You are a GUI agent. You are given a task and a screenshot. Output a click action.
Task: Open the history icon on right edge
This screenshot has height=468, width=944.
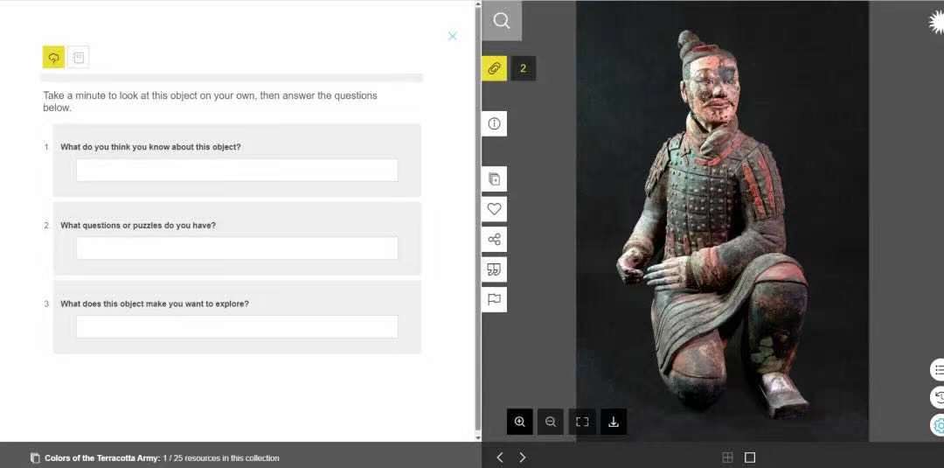tap(937, 397)
